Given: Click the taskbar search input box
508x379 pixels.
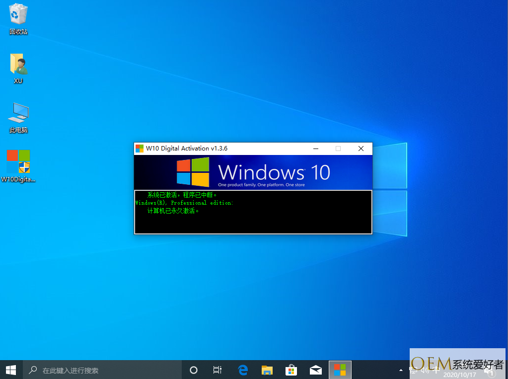Looking at the screenshot, I should pos(104,370).
